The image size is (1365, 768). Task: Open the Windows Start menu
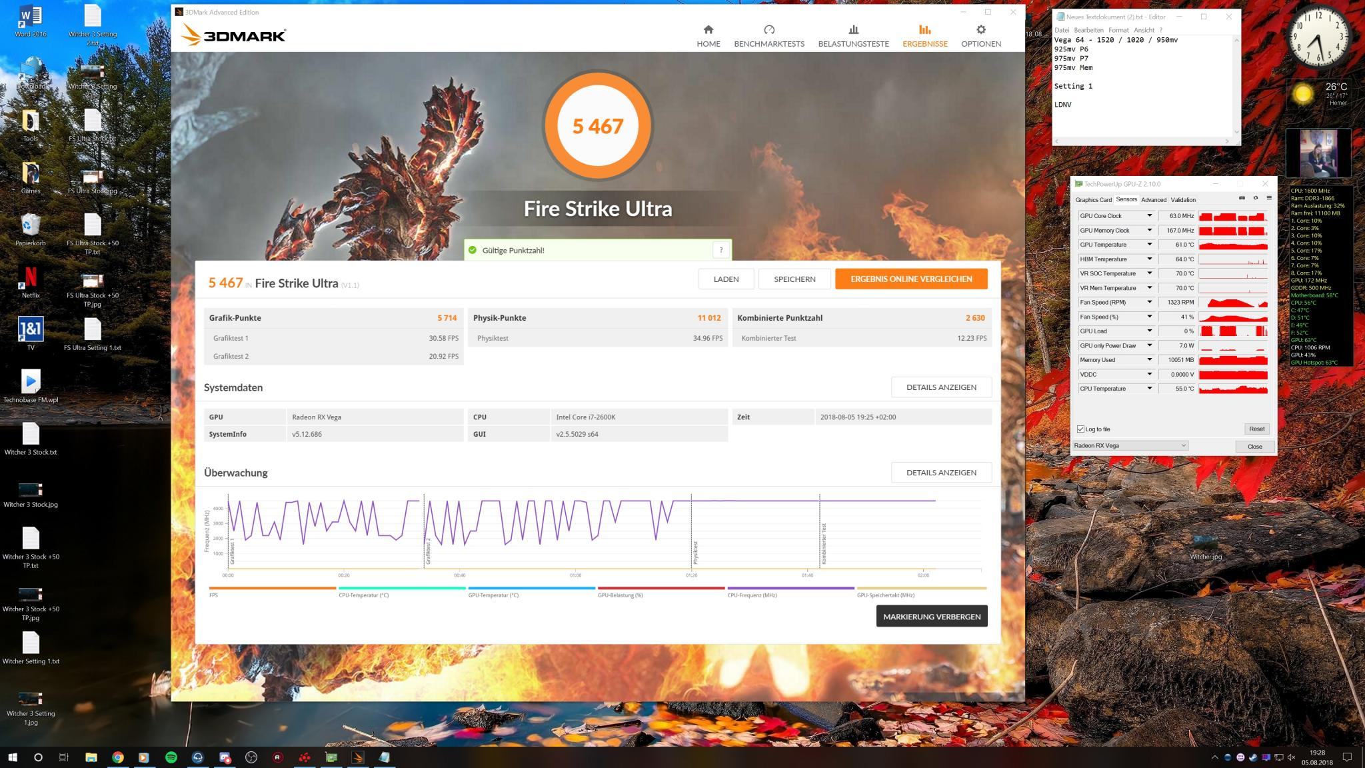click(x=12, y=757)
